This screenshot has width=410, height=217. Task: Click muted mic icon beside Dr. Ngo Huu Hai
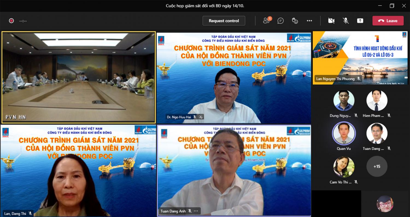[195, 117]
